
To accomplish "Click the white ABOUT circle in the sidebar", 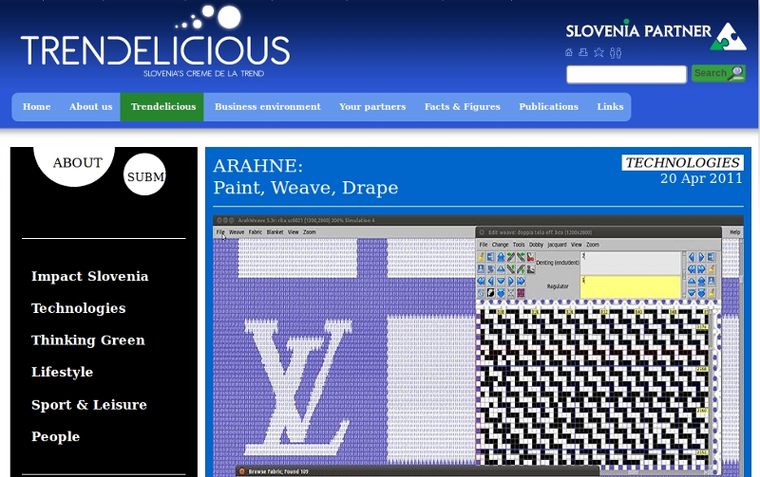I will tap(74, 163).
